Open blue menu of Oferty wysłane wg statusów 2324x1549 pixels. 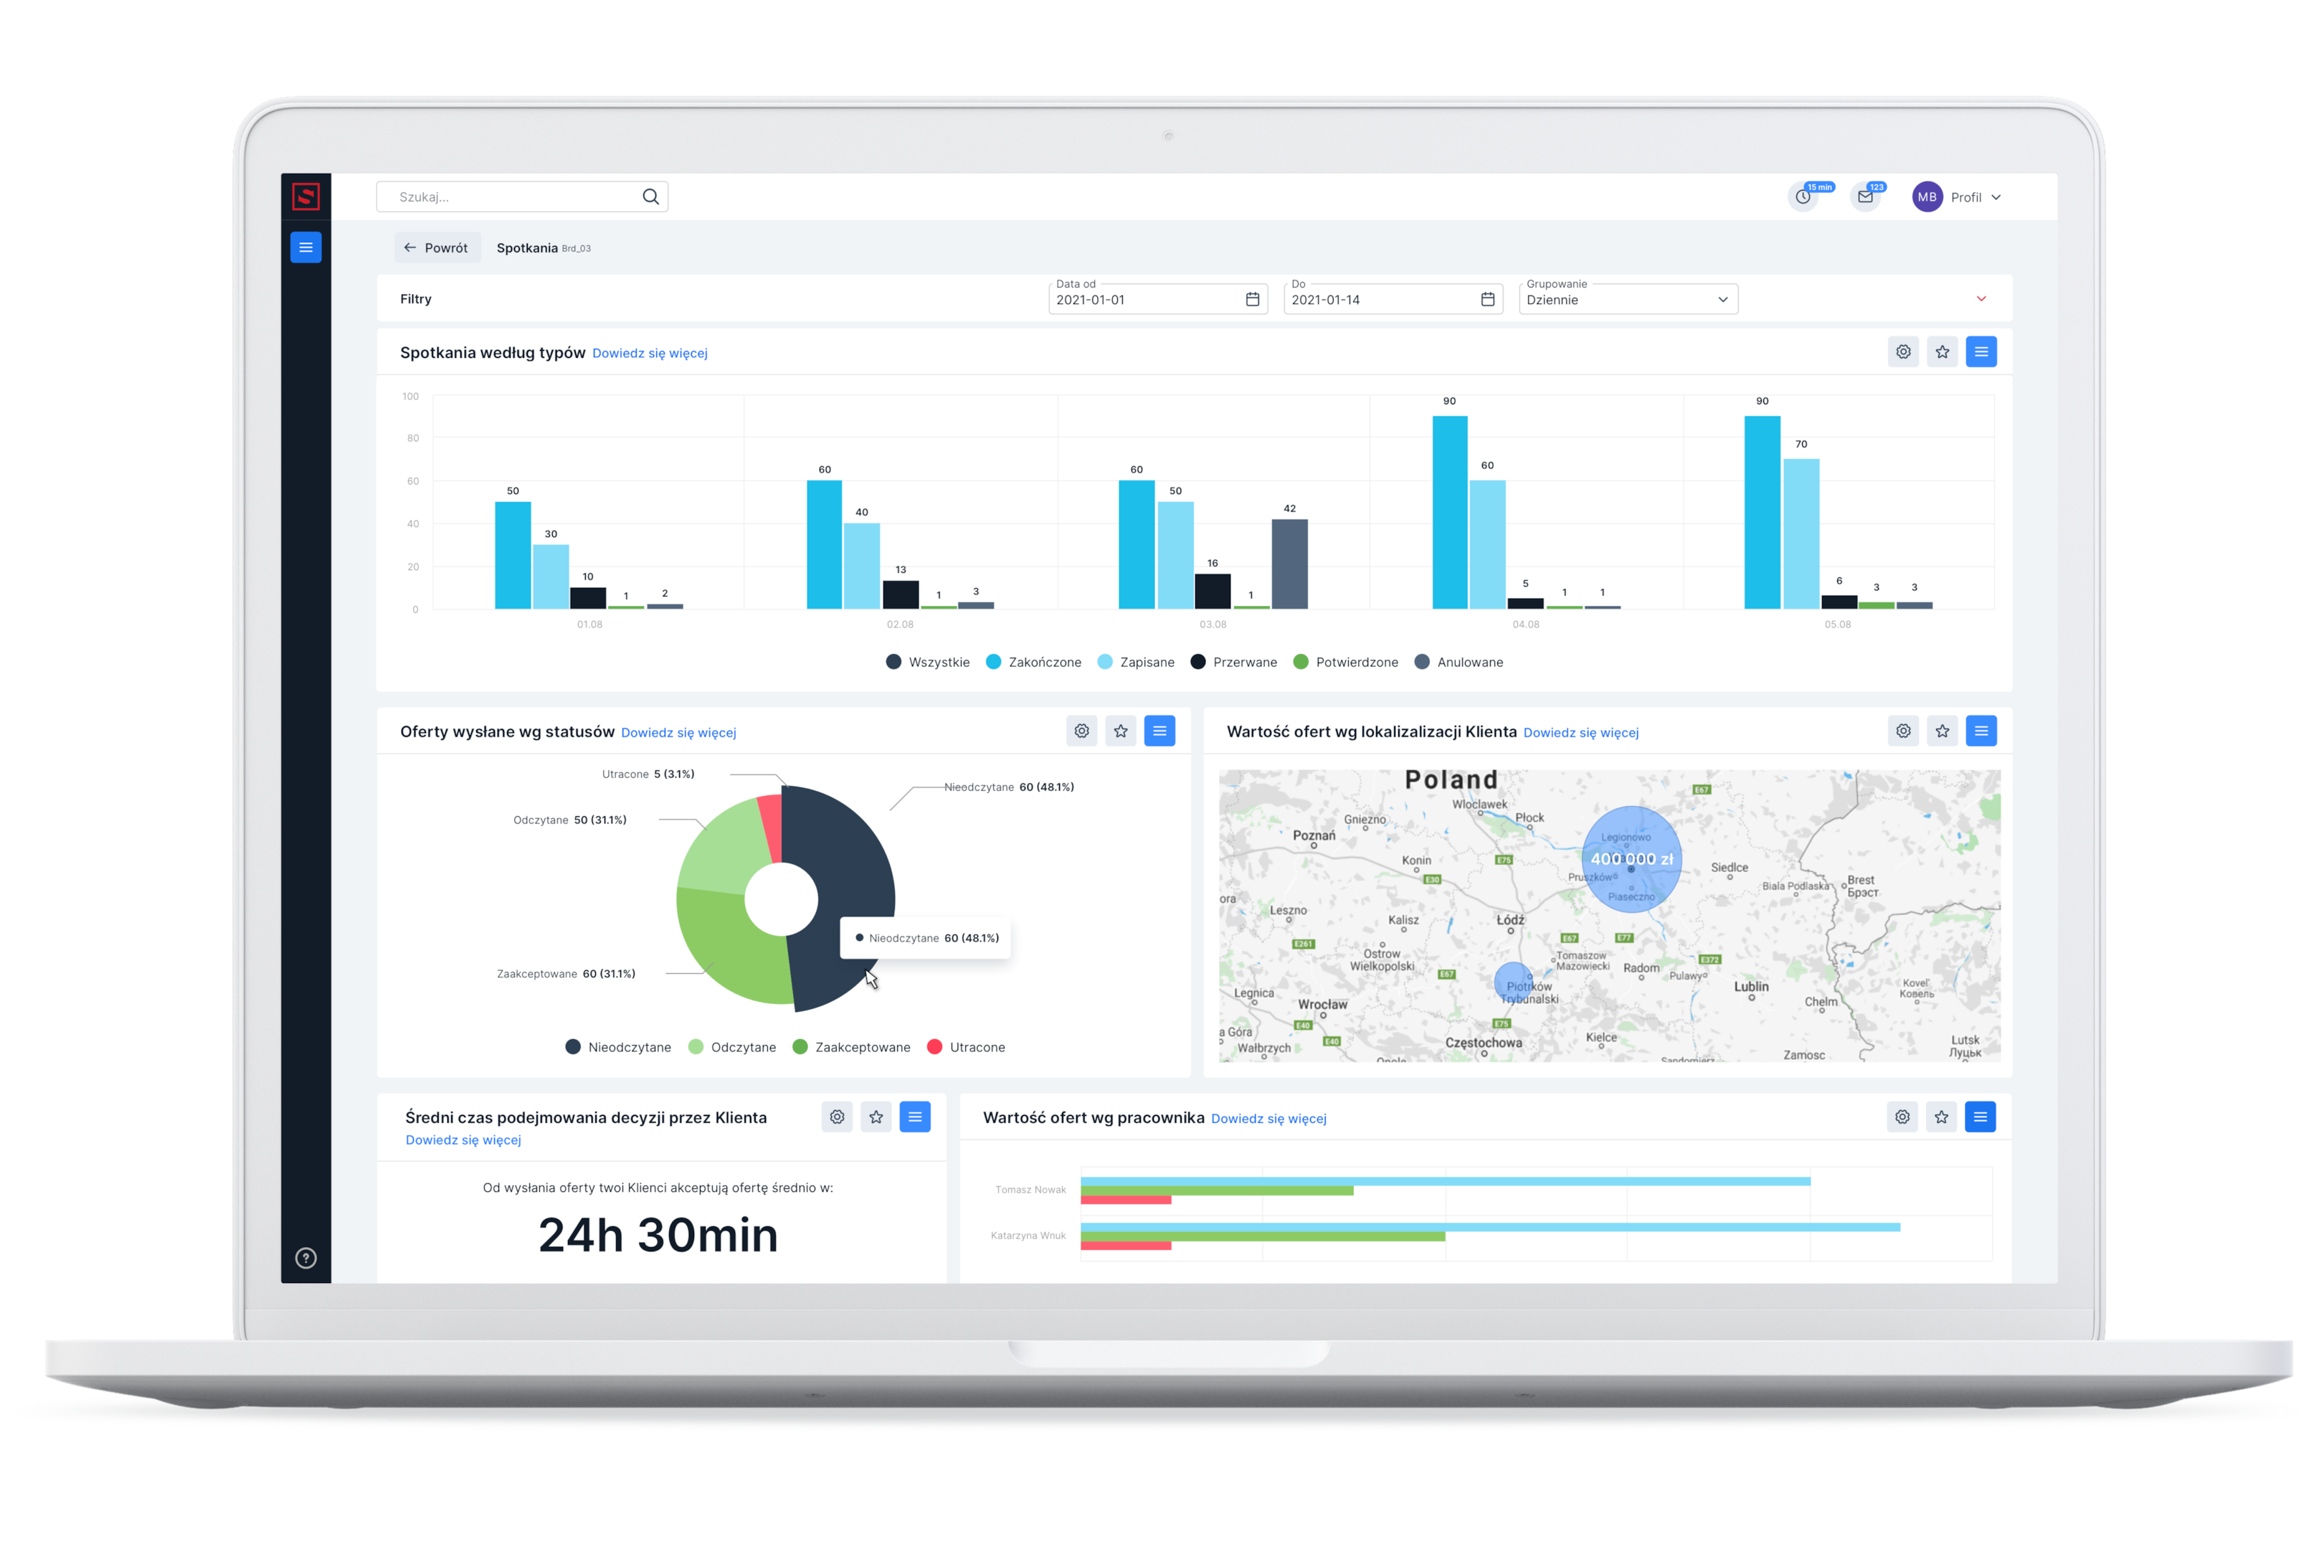pos(1159,731)
